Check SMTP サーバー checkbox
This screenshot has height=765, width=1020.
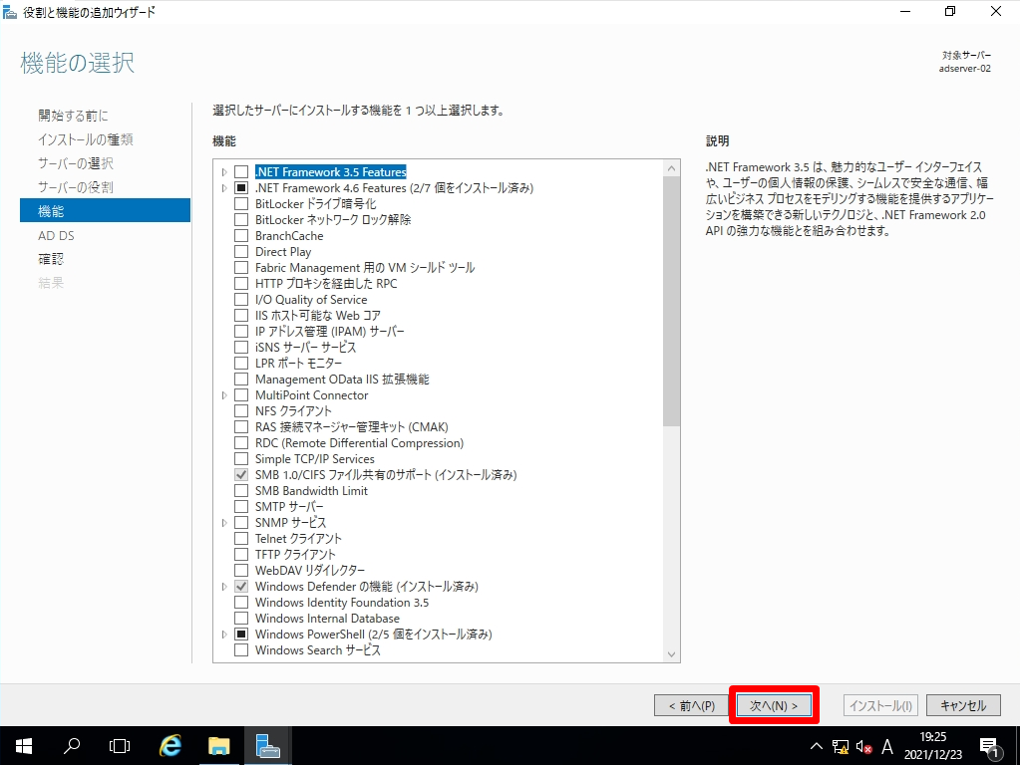(241, 507)
